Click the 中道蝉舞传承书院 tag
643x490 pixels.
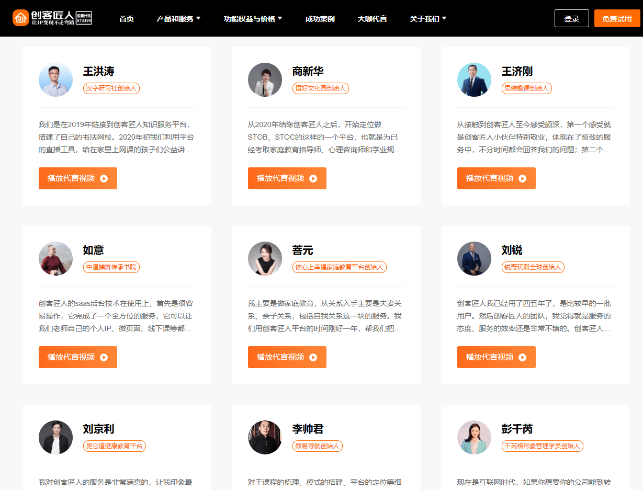click(111, 267)
